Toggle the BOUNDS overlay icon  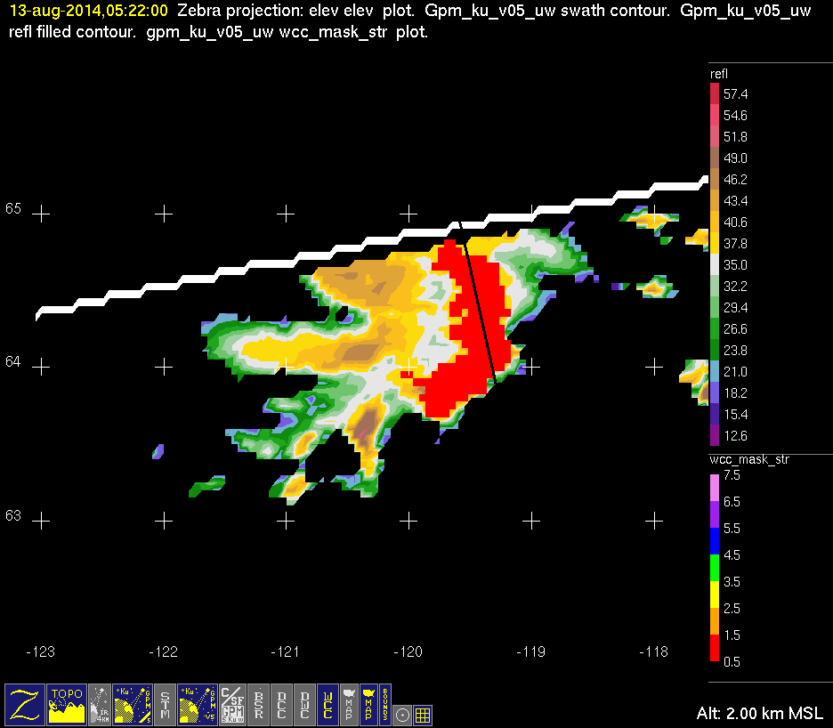pos(385,704)
